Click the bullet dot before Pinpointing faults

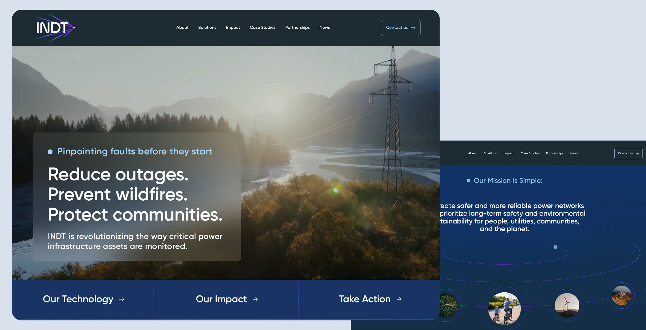(50, 152)
